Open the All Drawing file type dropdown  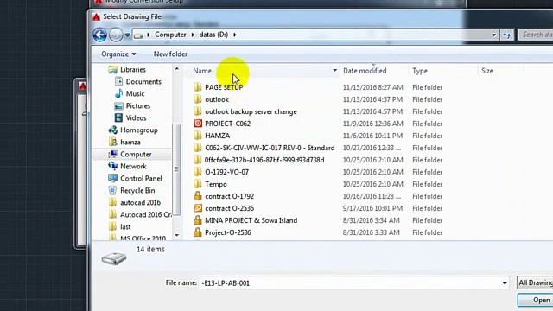[535, 282]
